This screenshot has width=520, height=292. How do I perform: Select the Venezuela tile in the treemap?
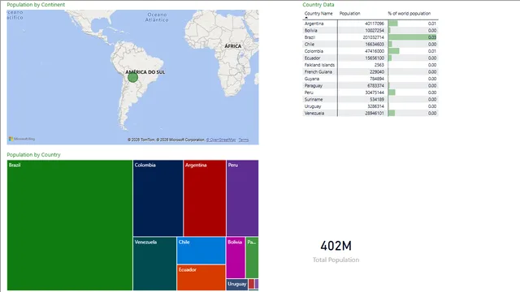tap(155, 264)
